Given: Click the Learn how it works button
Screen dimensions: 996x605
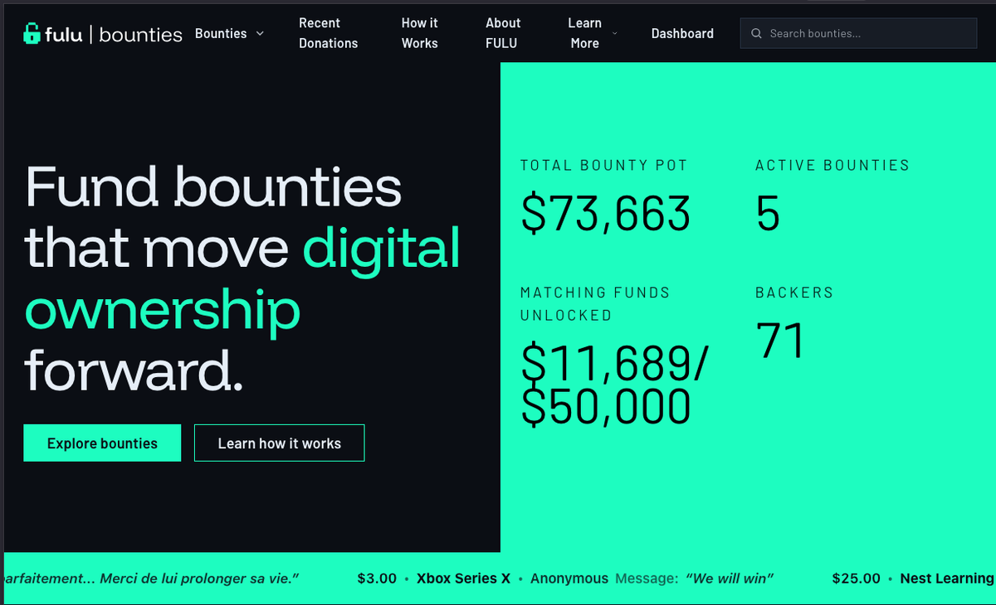Looking at the screenshot, I should coord(279,443).
